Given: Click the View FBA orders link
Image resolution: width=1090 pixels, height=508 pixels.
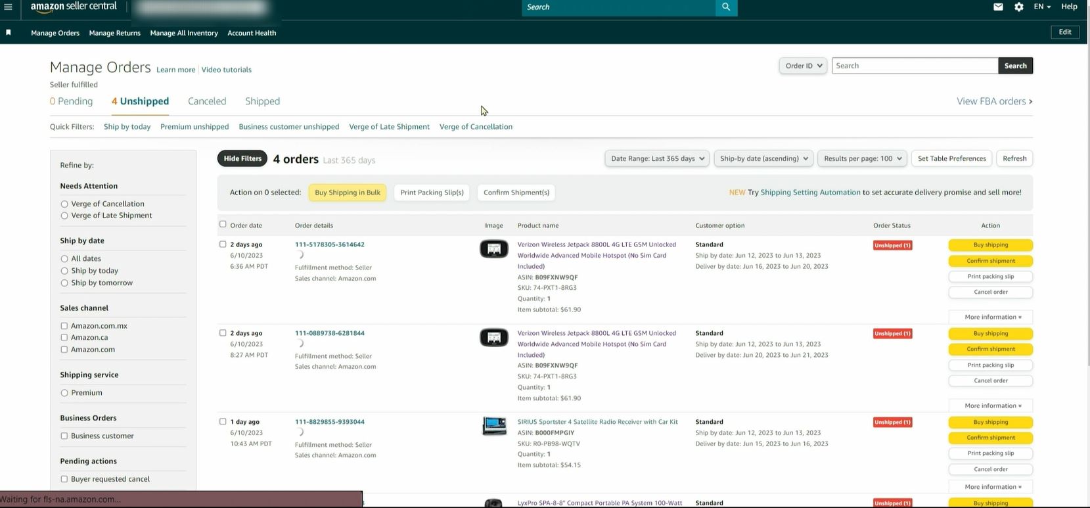Looking at the screenshot, I should [995, 101].
